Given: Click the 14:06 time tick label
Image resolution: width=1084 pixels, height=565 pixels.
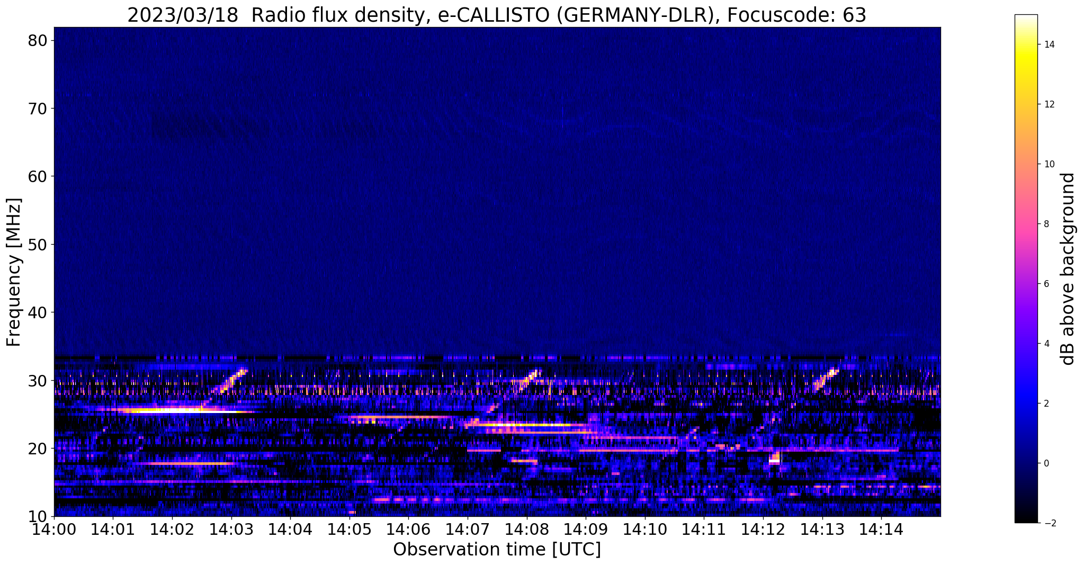Looking at the screenshot, I should 409,529.
